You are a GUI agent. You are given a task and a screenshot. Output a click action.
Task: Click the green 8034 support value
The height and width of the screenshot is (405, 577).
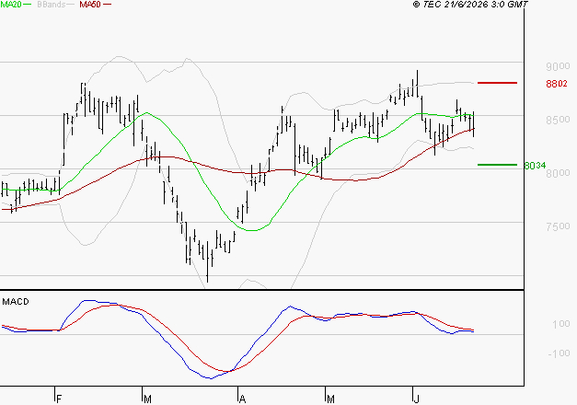535,166
